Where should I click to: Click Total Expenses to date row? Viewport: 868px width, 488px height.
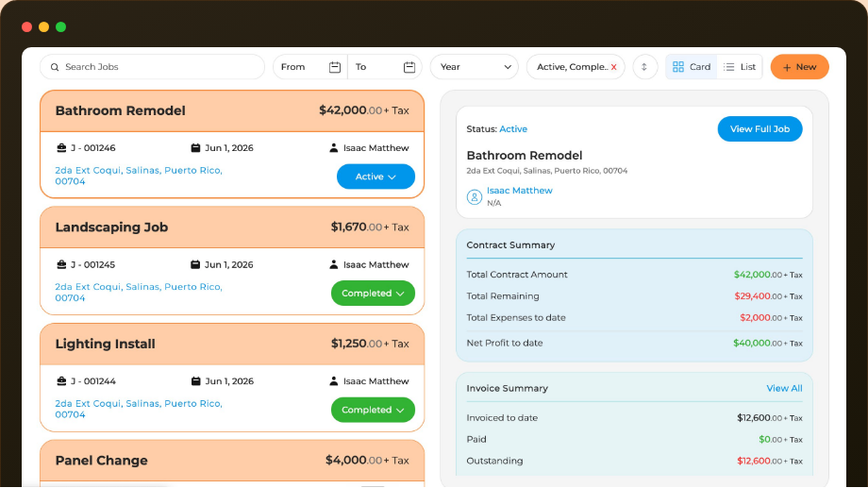tap(634, 318)
